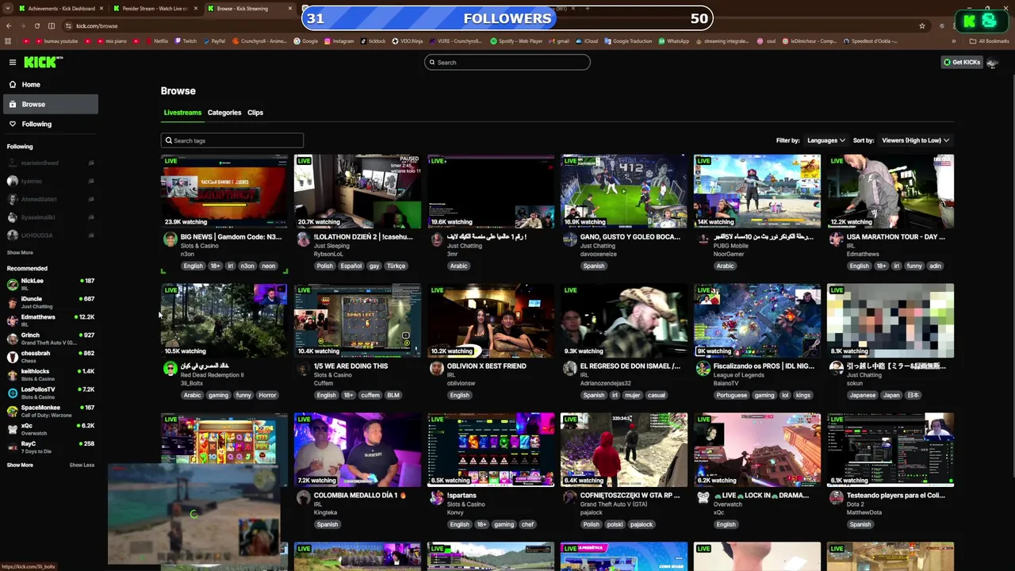This screenshot has height=571, width=1015.
Task: Click the COLOMBIA MEDALLO DÍA 1 stream title
Action: tap(360, 496)
